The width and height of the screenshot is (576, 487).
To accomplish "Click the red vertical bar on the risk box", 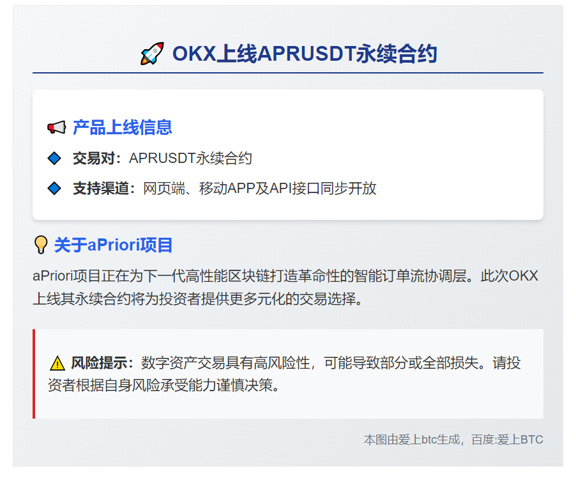I will 34,374.
